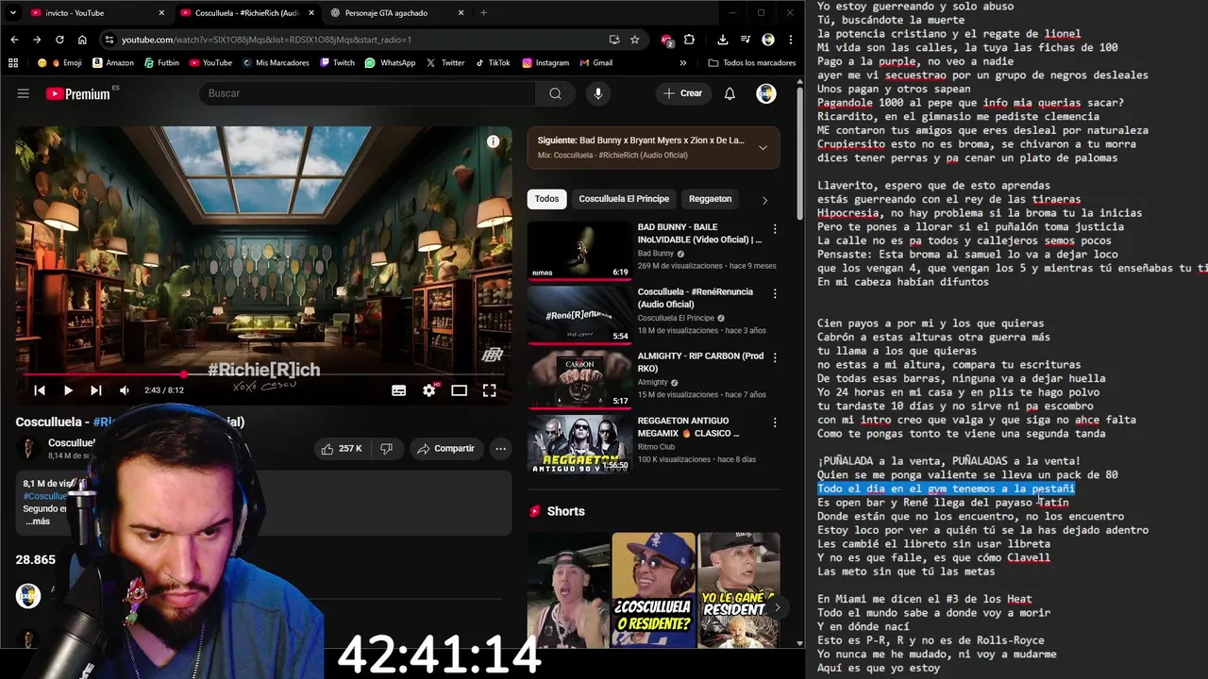Open REGGAETON ANTIGUO MEGAMIX thumbnail
The width and height of the screenshot is (1208, 679).
pyautogui.click(x=579, y=443)
